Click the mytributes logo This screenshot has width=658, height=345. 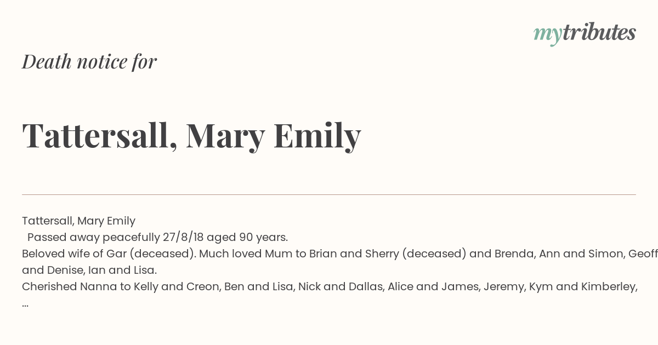pyautogui.click(x=585, y=33)
